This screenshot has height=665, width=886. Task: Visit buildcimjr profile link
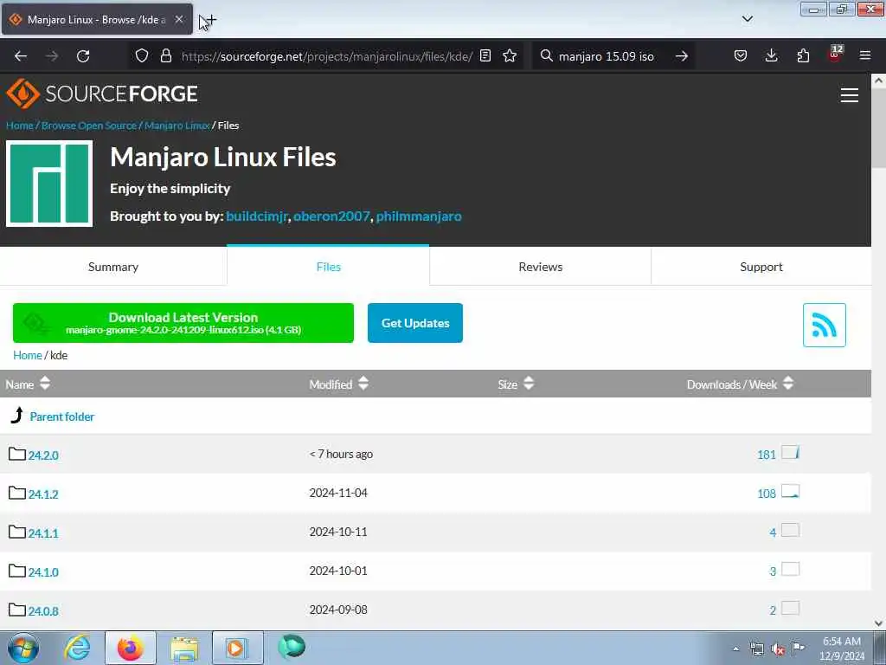click(256, 216)
